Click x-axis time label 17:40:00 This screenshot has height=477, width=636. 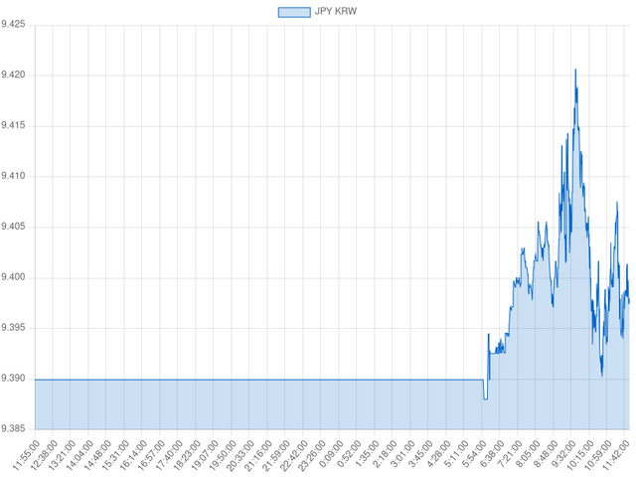pos(169,455)
